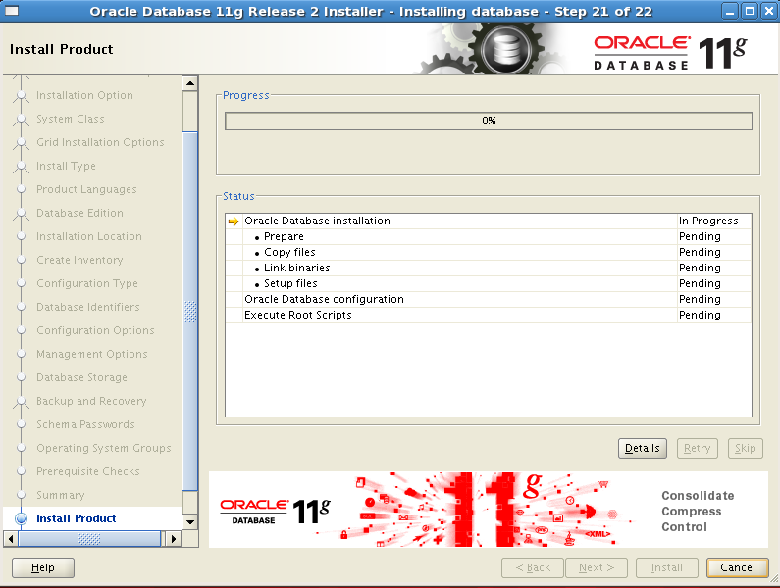Open Help
The width and height of the screenshot is (780, 588).
[x=43, y=567]
